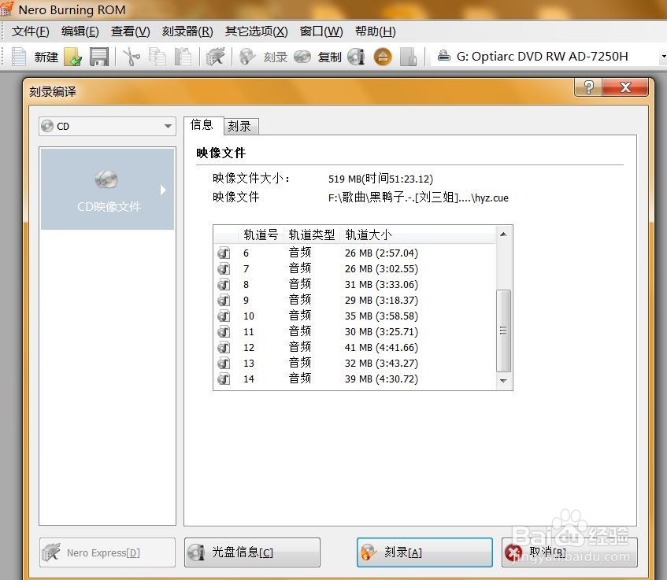Click the burn disc icon beside 刻录
Viewport: 667px width, 580px height.
pos(247,57)
